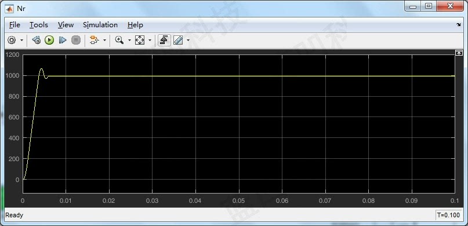Viewport: 468px width, 226px height.
Task: Maximize the Nr scope window
Action: click(x=429, y=6)
